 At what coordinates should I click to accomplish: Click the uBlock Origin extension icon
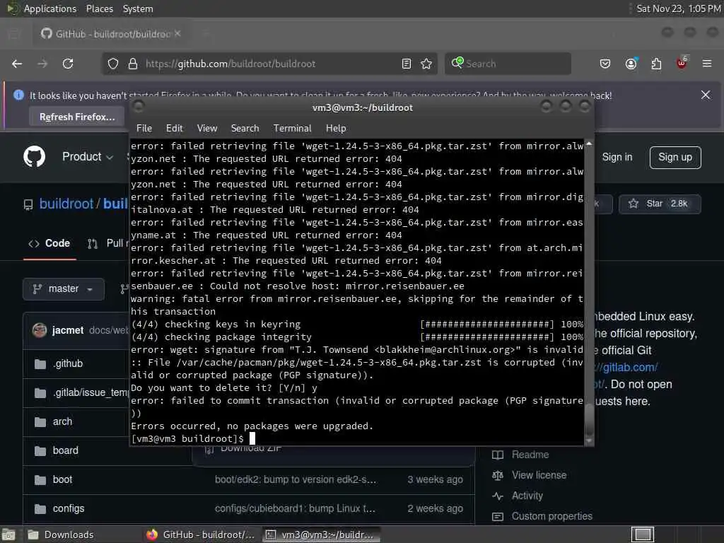pos(682,63)
